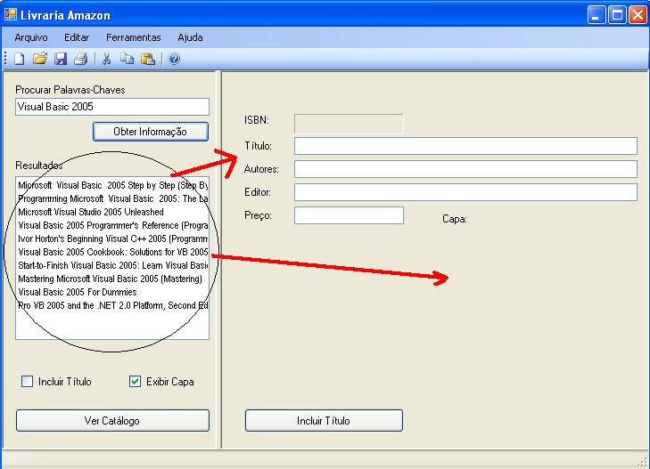
Task: Click the Autores input field
Action: click(x=465, y=169)
